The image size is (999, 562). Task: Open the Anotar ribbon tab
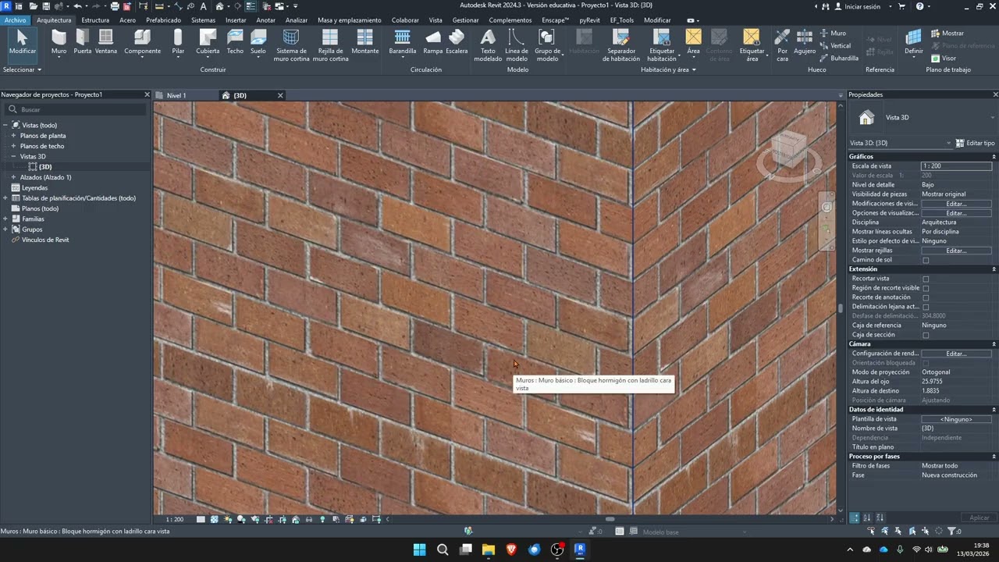[266, 20]
